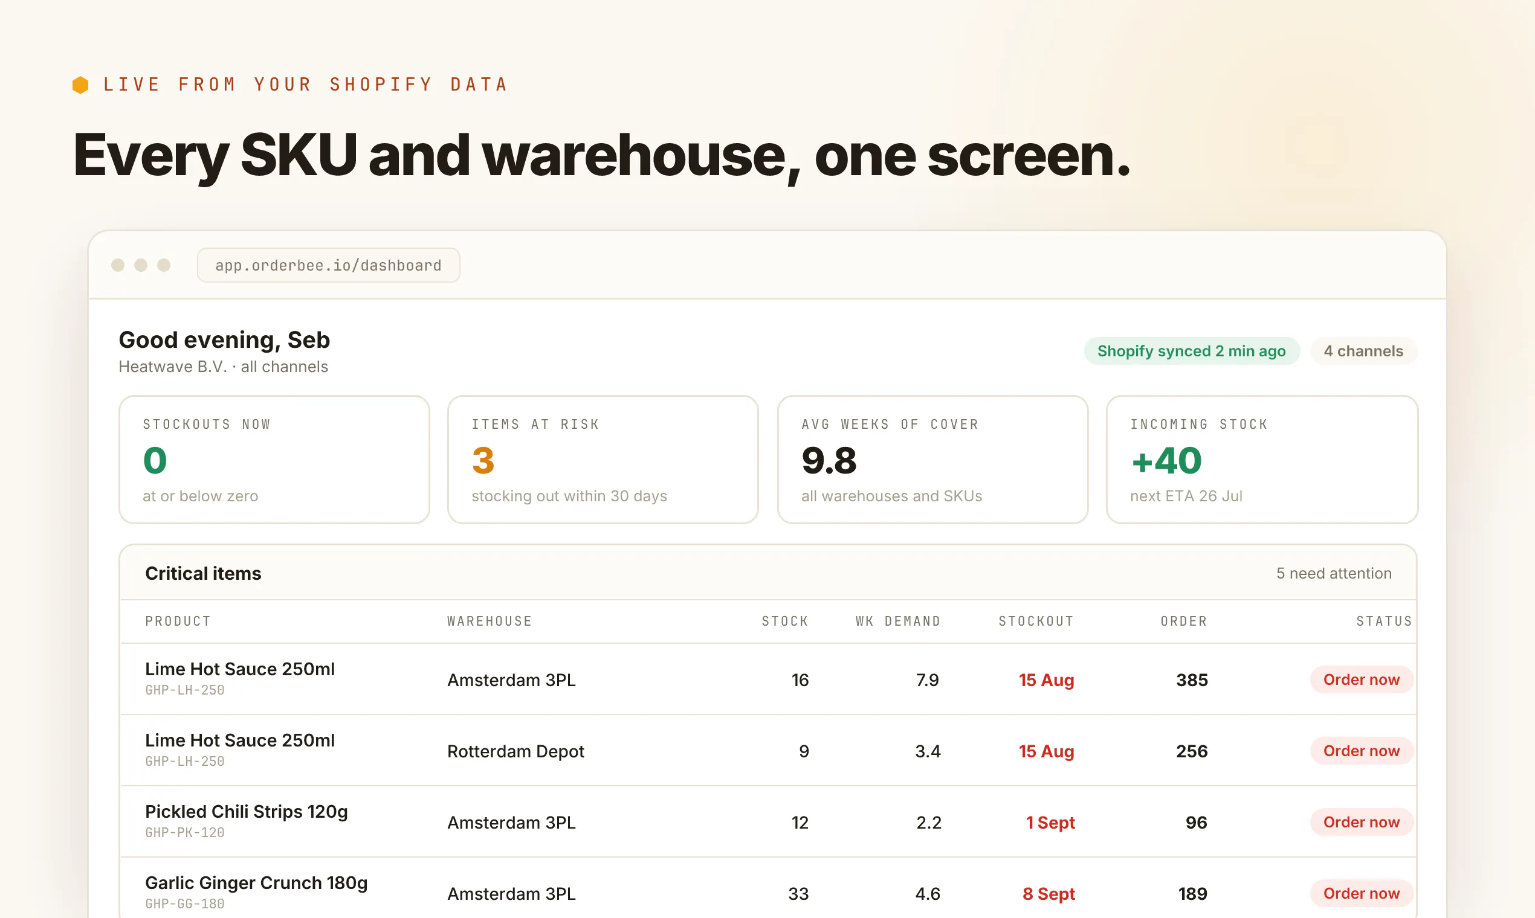Select the Stockouts Now card

point(274,460)
